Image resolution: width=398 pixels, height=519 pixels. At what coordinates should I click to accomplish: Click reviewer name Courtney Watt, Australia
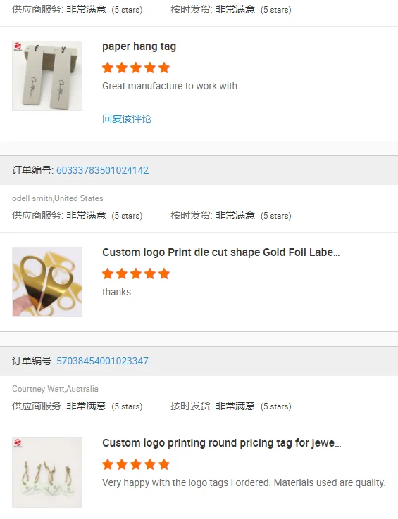[x=55, y=389]
